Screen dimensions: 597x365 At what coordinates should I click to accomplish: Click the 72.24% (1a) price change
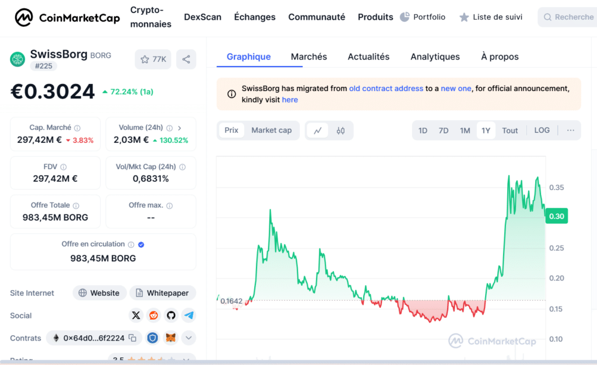128,92
